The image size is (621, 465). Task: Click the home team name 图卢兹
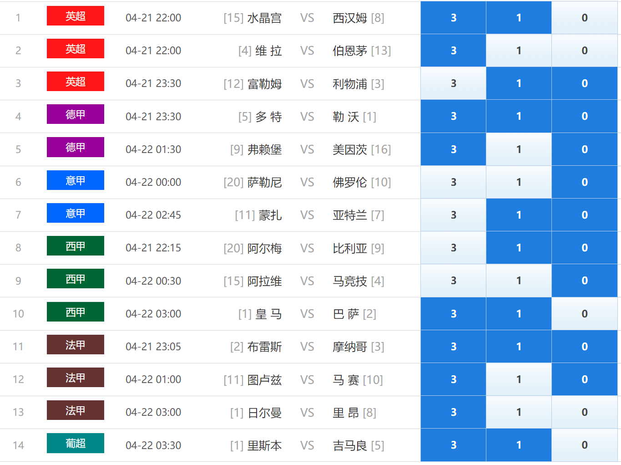(265, 379)
